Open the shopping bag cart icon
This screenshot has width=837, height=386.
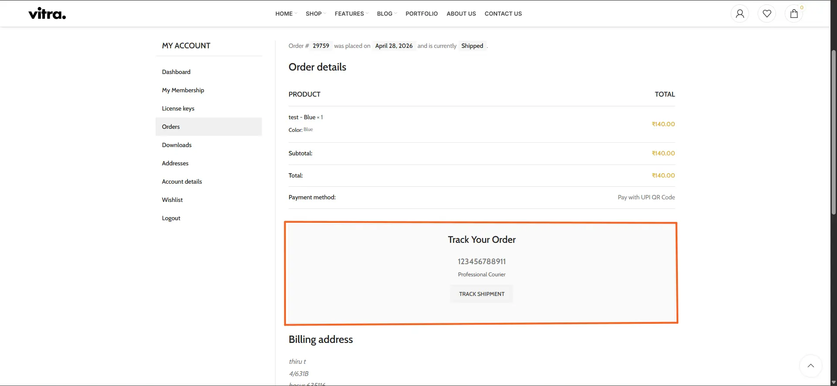point(794,13)
